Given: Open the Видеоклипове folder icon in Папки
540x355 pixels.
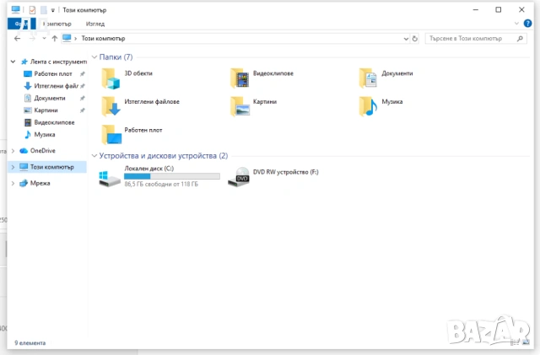Looking at the screenshot, I should 240,78.
